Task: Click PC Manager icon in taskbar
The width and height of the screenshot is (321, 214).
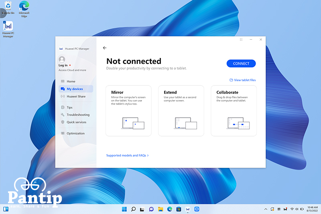Action: pos(188,209)
